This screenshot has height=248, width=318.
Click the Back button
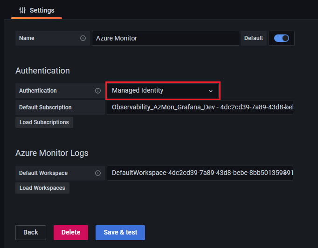(31, 232)
